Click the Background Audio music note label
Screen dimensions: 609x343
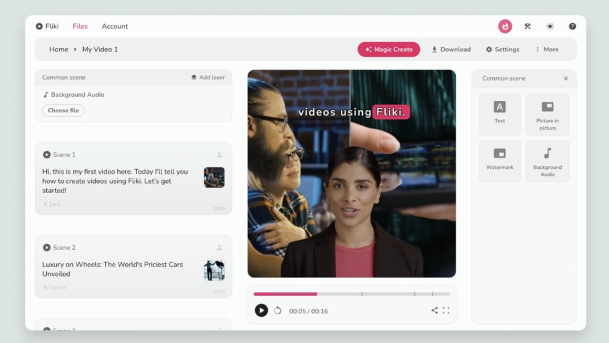point(73,95)
